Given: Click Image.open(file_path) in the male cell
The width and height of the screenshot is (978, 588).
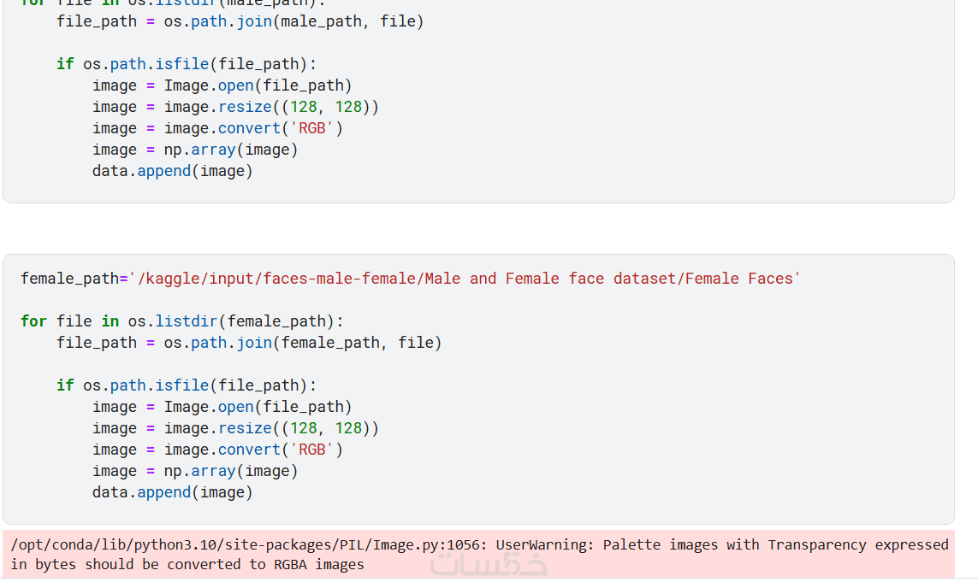Looking at the screenshot, I should click(x=258, y=85).
